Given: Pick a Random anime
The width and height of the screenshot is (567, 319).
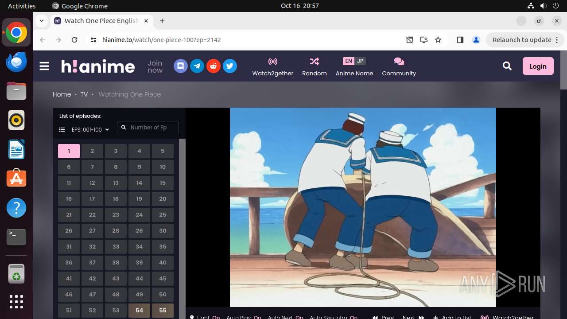Looking at the screenshot, I should point(315,66).
